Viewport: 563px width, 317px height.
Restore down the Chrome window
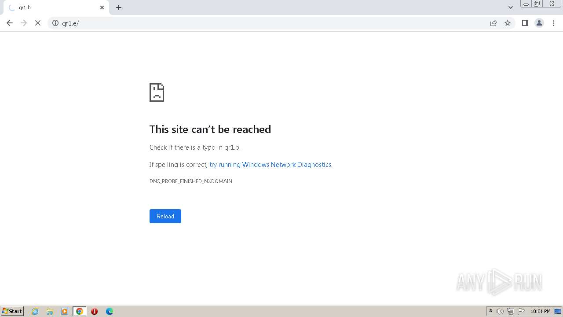[537, 4]
